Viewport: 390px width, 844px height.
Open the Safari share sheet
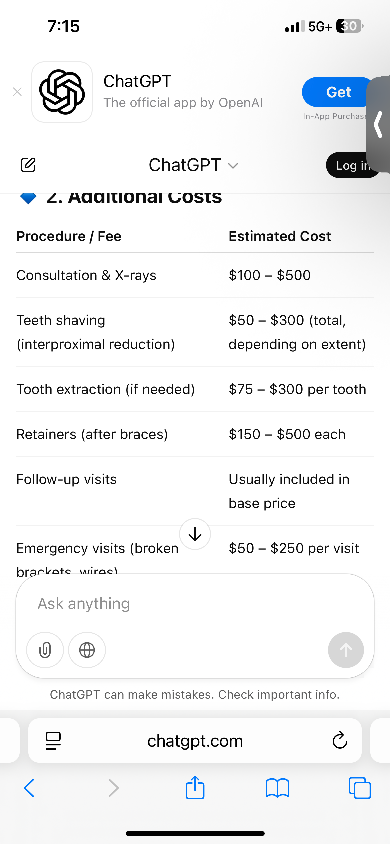point(195,787)
